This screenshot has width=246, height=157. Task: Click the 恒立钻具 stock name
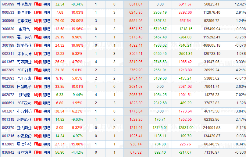[x=24, y=152]
